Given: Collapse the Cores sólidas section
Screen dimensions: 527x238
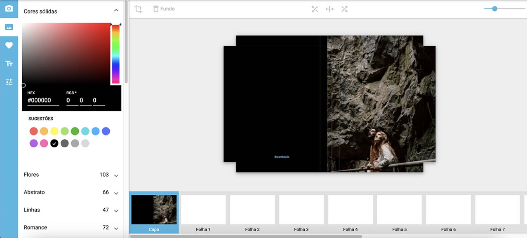Looking at the screenshot, I should pos(116,11).
